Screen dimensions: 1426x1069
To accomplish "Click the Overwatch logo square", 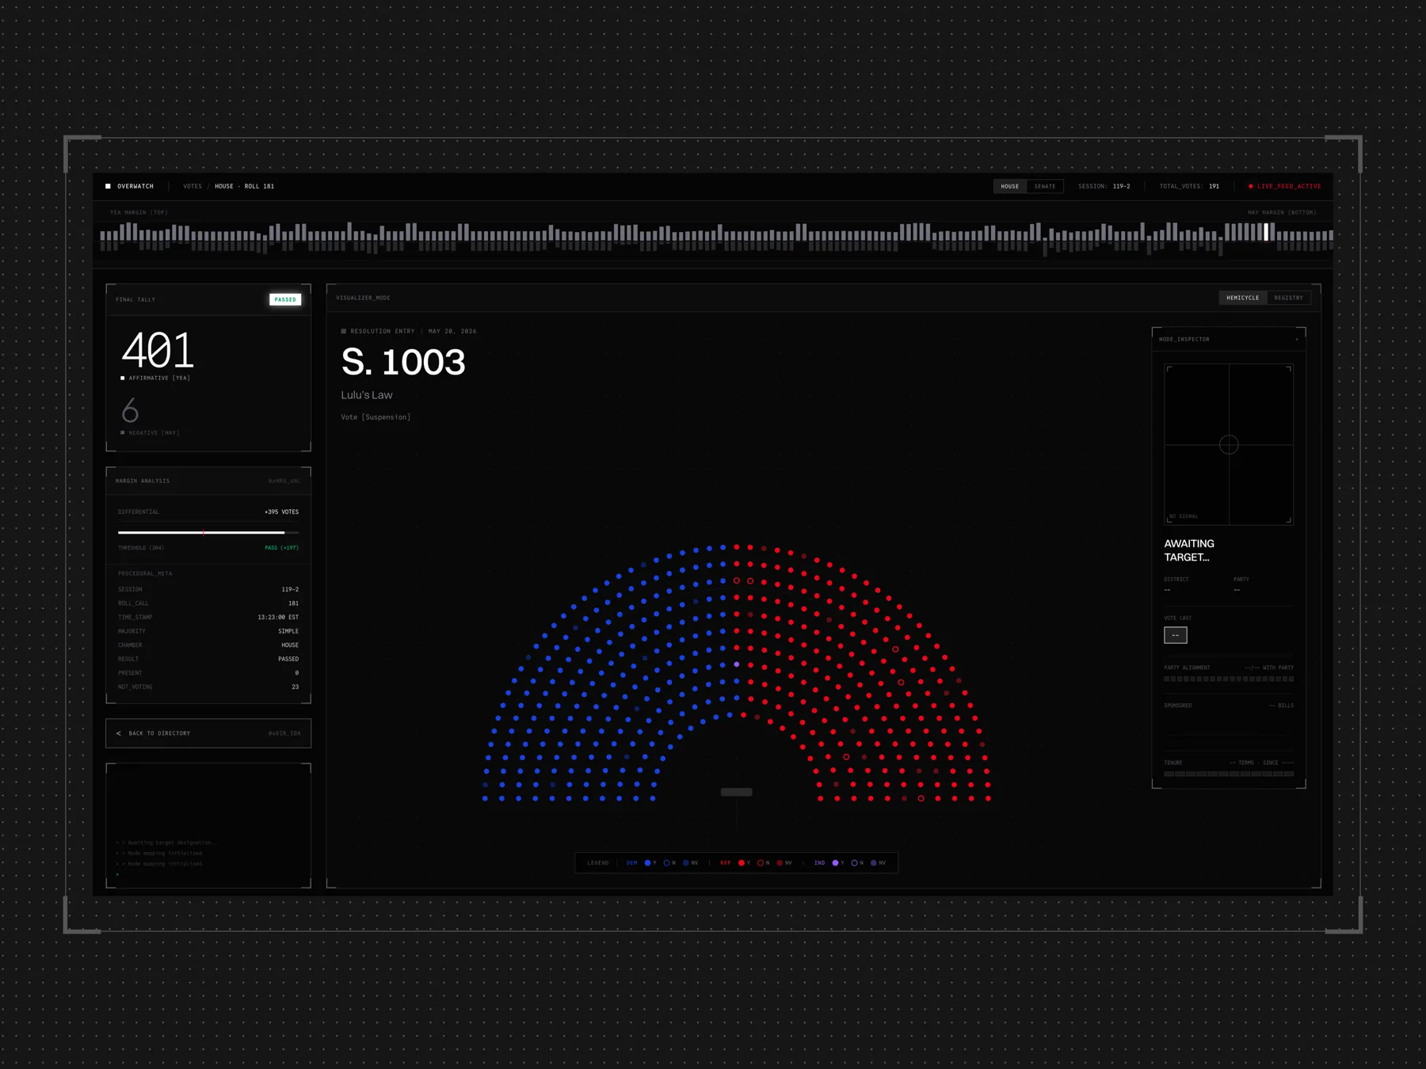I will (x=108, y=186).
